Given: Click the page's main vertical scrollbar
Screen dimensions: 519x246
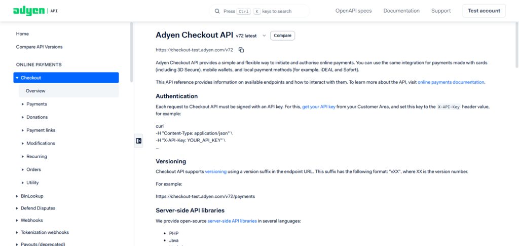Looking at the screenshot, I should pos(516,45).
